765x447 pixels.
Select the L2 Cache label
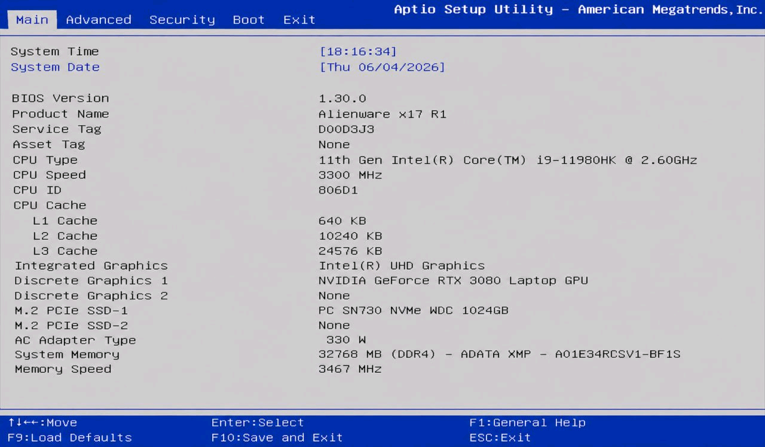(x=65, y=236)
